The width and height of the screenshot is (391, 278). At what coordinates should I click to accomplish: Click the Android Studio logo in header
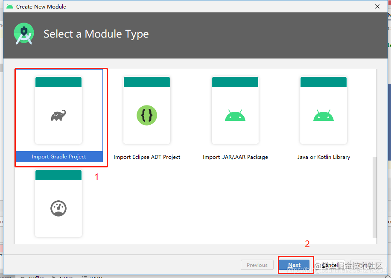[24, 34]
